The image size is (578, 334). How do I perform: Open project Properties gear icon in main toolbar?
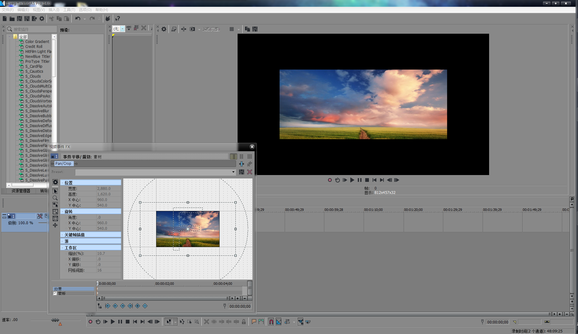pyautogui.click(x=42, y=19)
